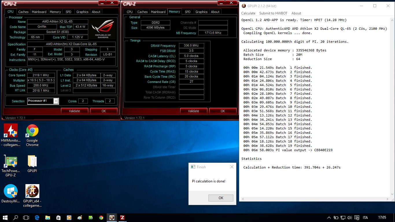Show hidden system tray icons

click(329, 218)
